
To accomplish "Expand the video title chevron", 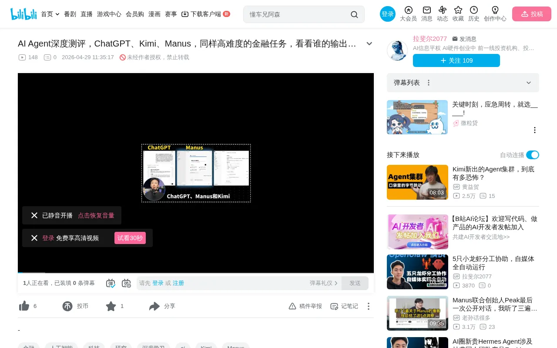I will click(x=369, y=43).
